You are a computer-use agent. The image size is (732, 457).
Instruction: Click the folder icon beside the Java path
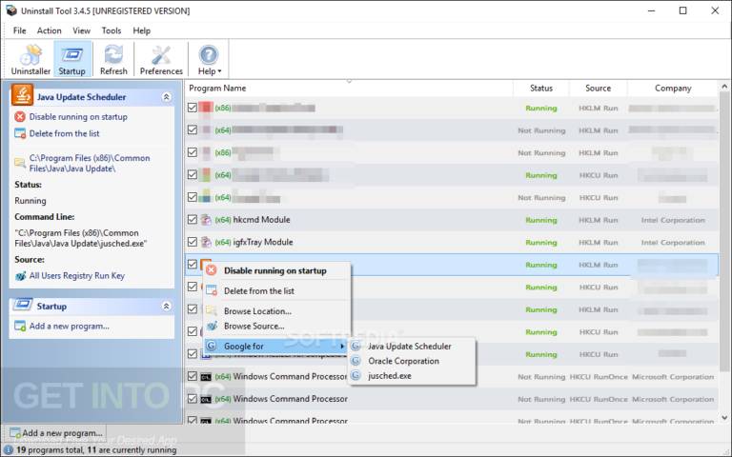point(20,162)
